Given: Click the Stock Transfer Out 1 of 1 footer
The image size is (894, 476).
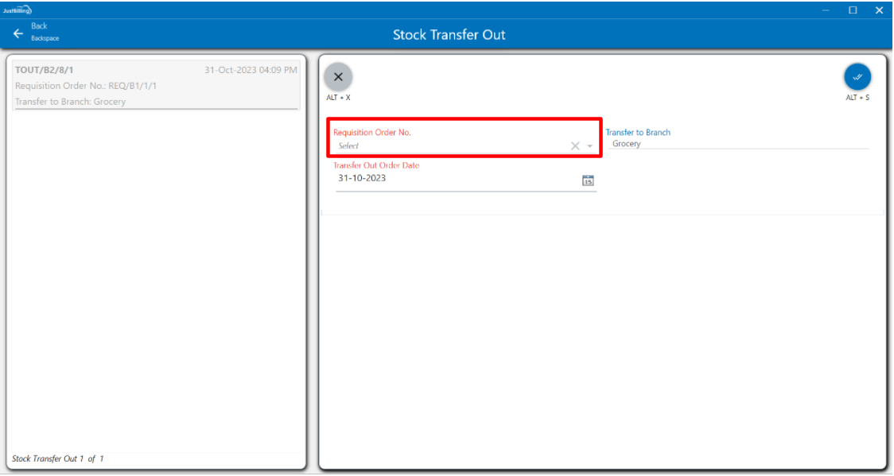Looking at the screenshot, I should (x=58, y=459).
